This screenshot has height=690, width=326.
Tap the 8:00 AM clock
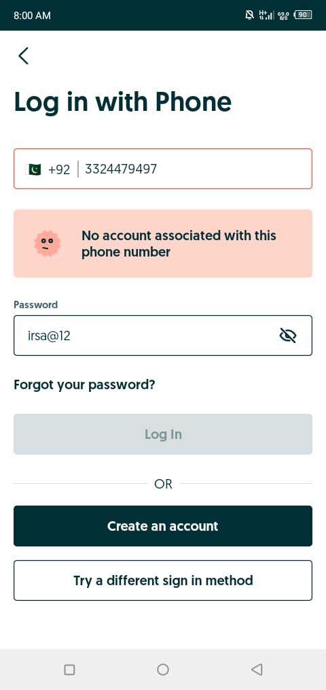(32, 16)
